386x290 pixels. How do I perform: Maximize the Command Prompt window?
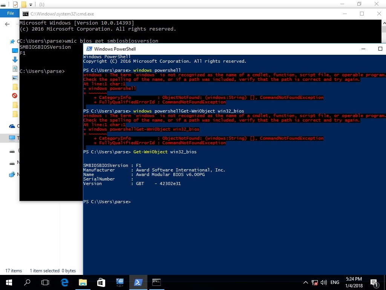click(362, 14)
